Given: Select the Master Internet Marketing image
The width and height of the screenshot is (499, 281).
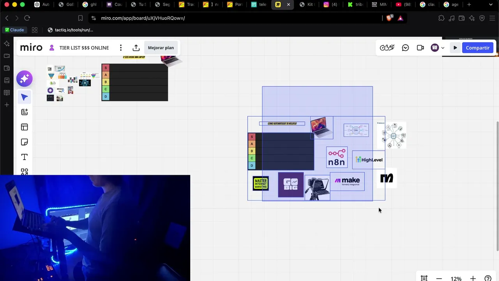Looking at the screenshot, I should point(260,183).
